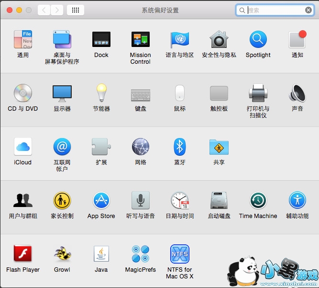
Task: Open the Growl preference pane
Action: click(62, 254)
